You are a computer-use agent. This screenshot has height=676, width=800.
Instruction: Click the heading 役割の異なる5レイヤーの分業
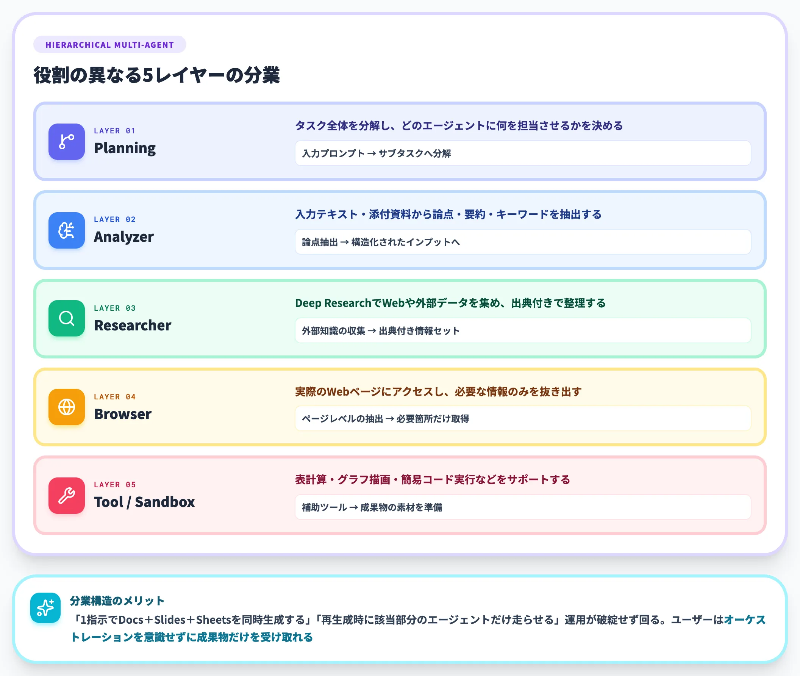157,75
